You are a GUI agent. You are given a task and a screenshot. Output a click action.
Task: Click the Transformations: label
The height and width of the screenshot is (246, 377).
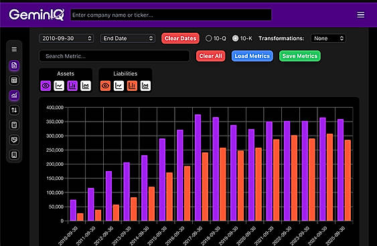[x=281, y=38]
